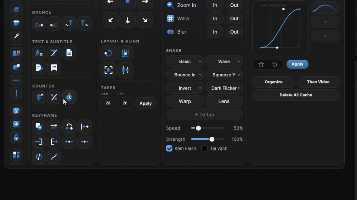The image size is (357, 200).
Task: Click the dollar counter icon
Action: (39, 97)
